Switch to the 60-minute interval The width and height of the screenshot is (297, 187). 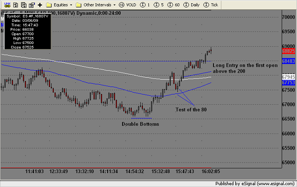click(x=177, y=5)
